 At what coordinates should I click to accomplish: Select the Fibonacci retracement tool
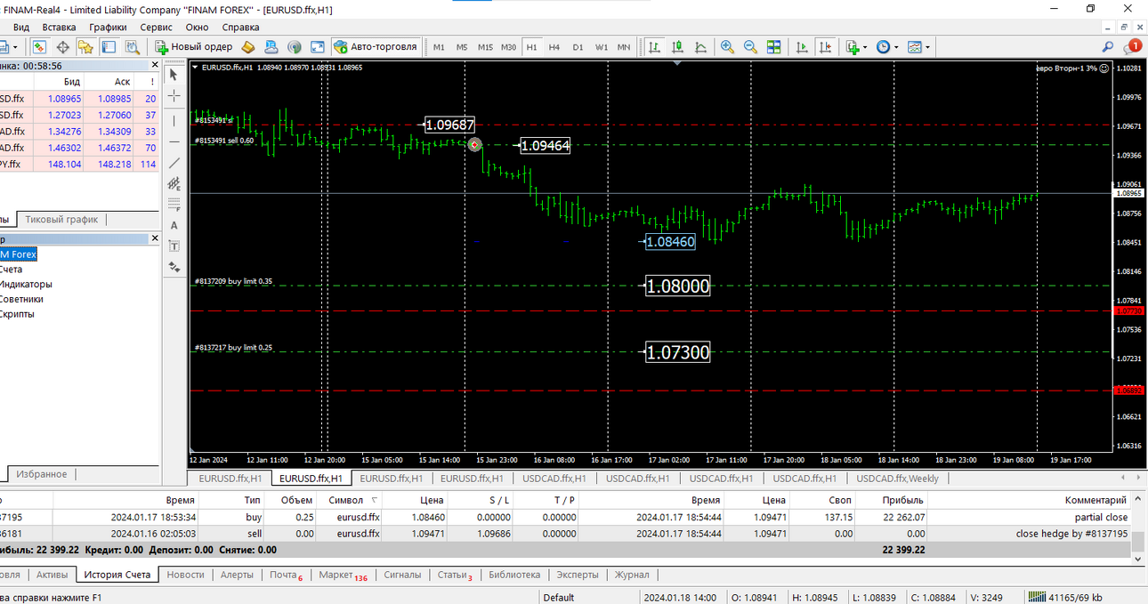tap(174, 205)
